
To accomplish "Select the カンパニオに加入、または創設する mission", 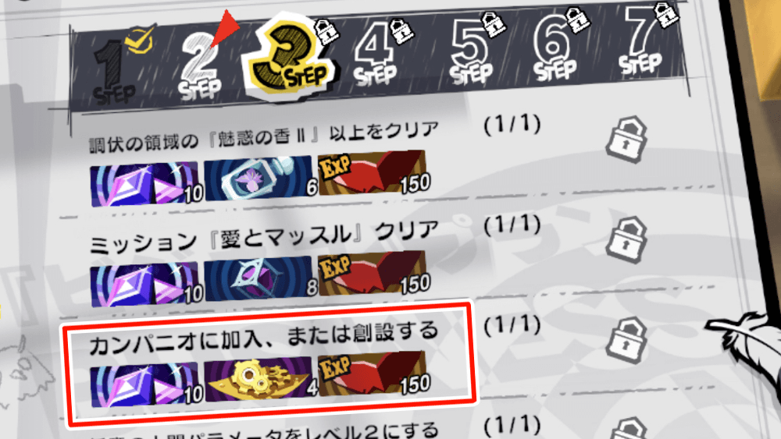I will click(269, 364).
